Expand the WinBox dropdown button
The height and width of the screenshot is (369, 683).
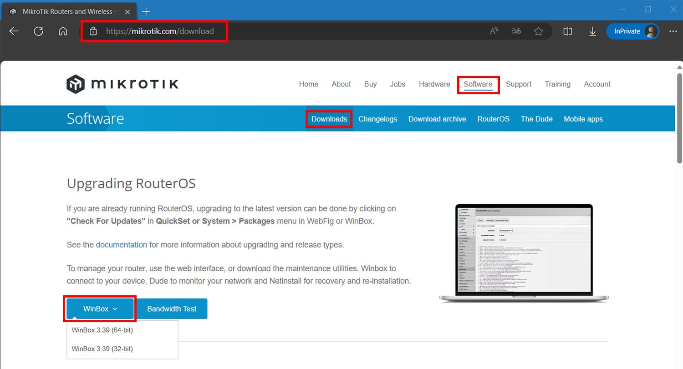(x=100, y=308)
